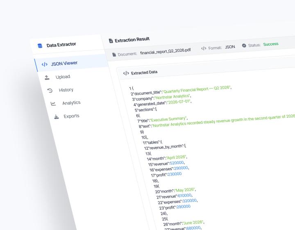The image size is (295, 230).
Task: Click the Data Extractor app title
Action: pyautogui.click(x=61, y=45)
